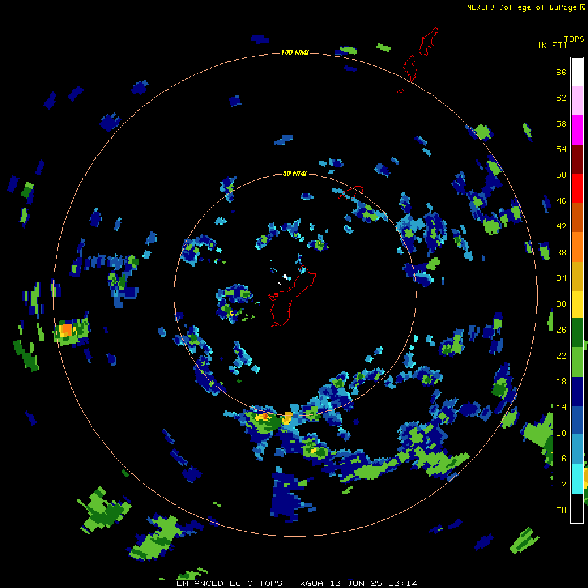Pick the dark red color bar segment
The image size is (588, 588).
577,159
